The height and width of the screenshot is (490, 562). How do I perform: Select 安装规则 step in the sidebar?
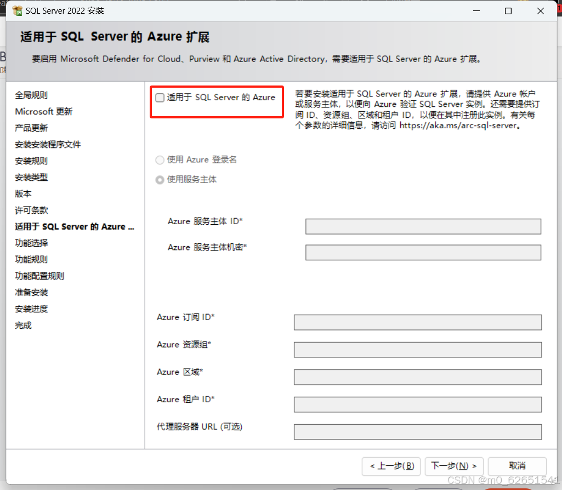point(31,161)
